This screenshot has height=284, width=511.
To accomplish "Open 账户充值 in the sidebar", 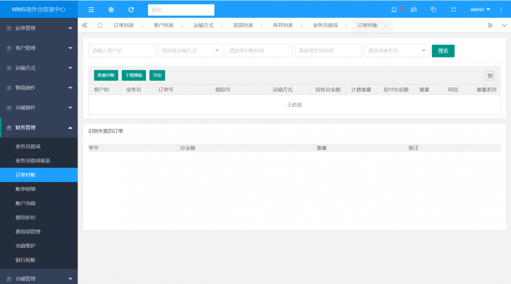I will click(39, 203).
